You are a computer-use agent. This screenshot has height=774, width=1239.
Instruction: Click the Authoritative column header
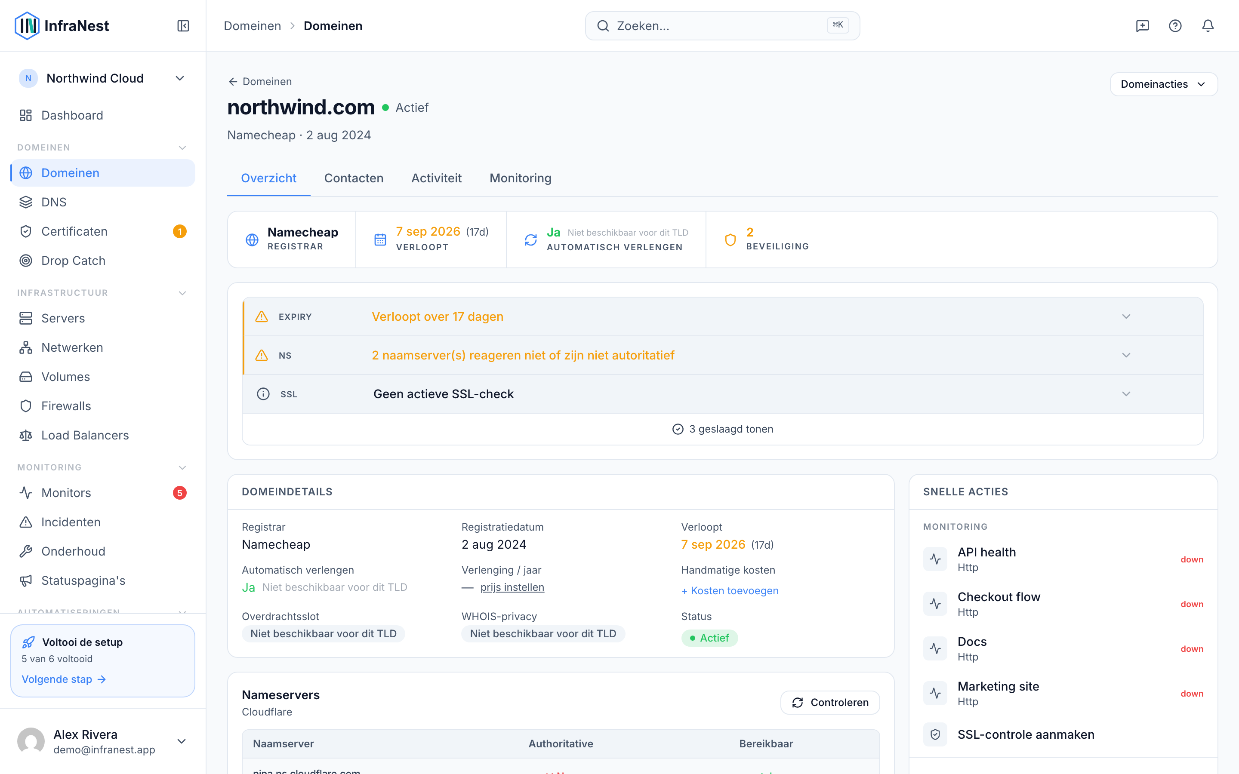click(561, 744)
